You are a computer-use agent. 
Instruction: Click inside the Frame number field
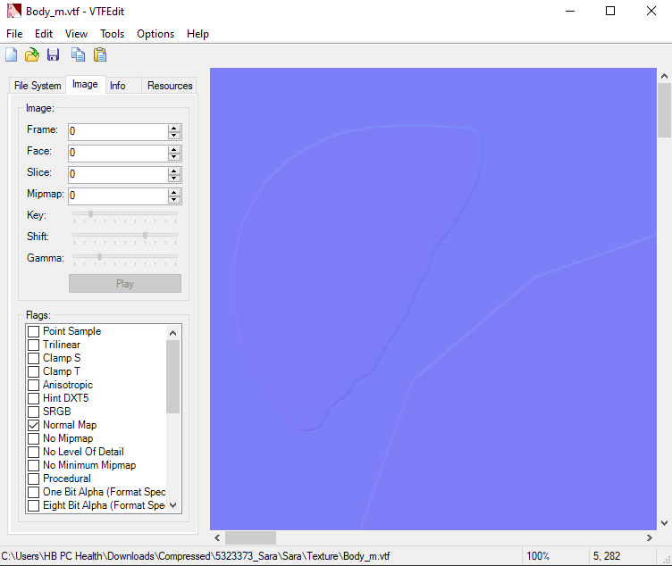tap(118, 131)
